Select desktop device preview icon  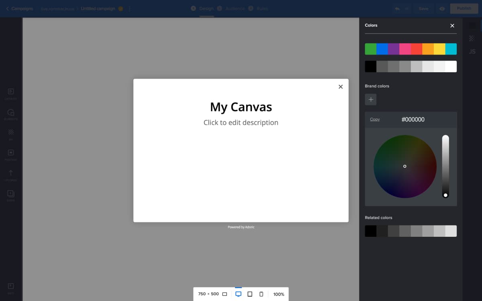(x=238, y=294)
